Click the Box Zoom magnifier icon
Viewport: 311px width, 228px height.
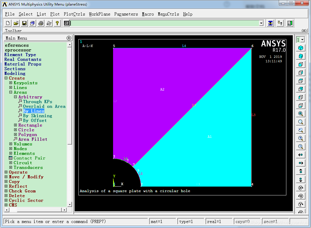301,122
